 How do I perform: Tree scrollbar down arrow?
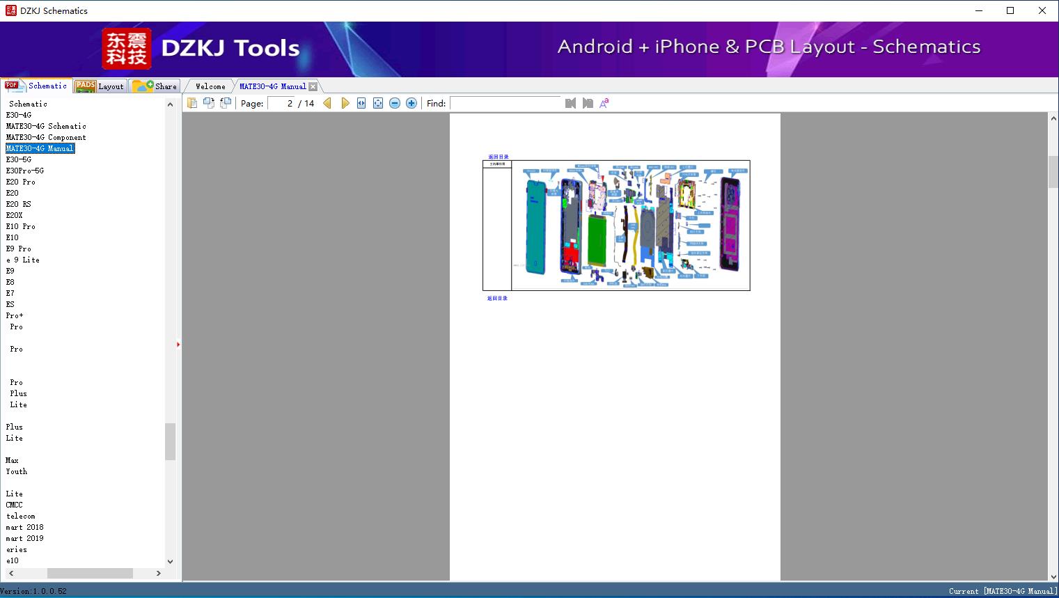tap(170, 561)
